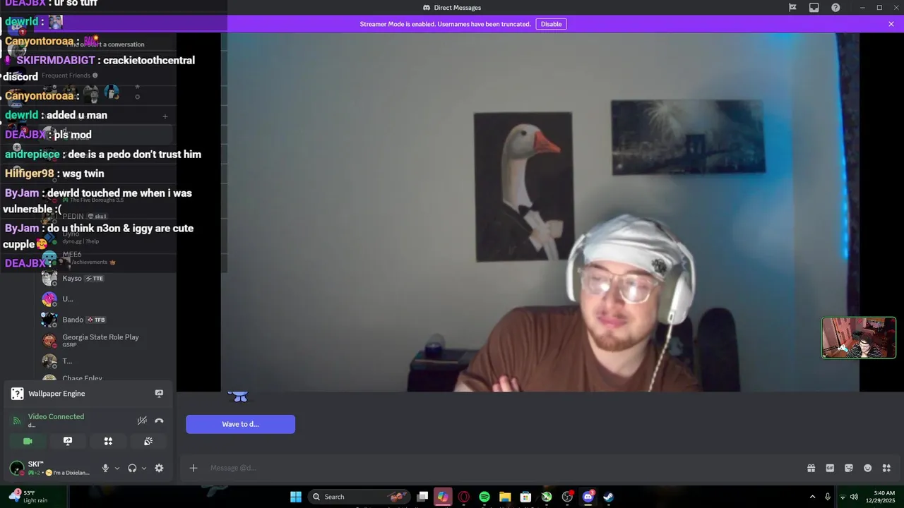Send a gift

coord(811,468)
